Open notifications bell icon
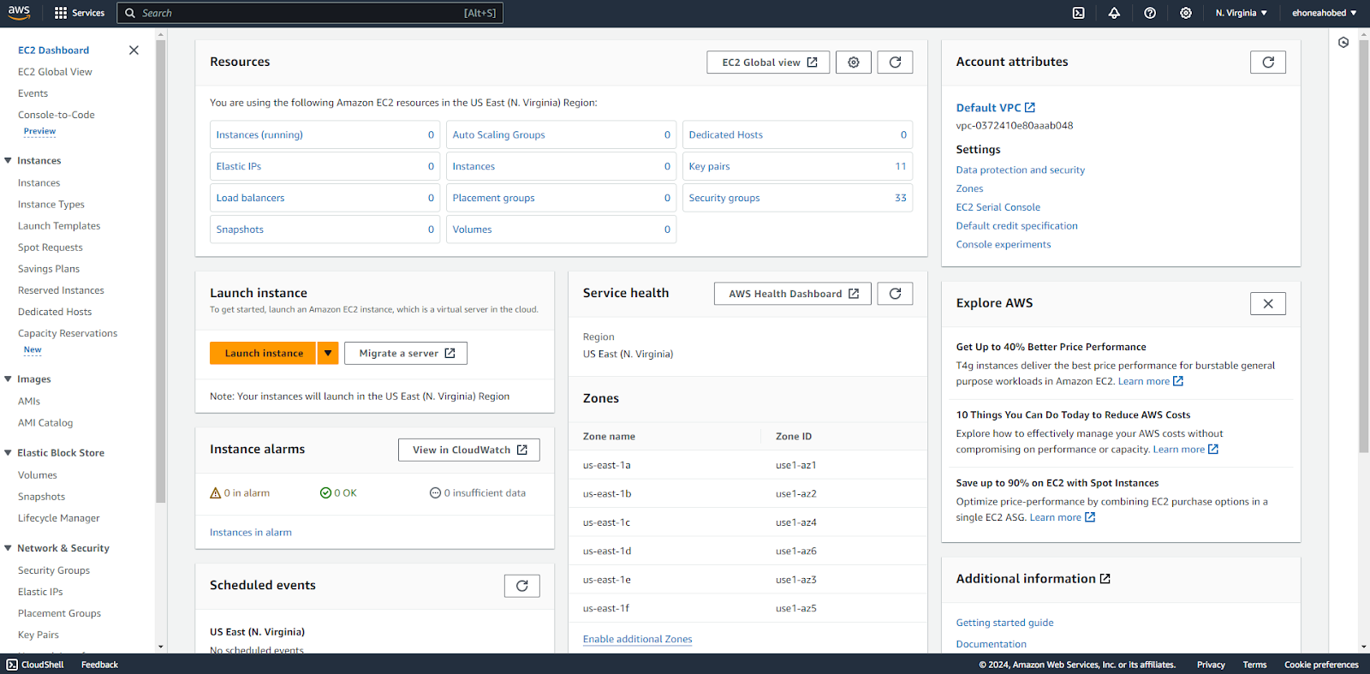The height and width of the screenshot is (674, 1370). [x=1114, y=13]
